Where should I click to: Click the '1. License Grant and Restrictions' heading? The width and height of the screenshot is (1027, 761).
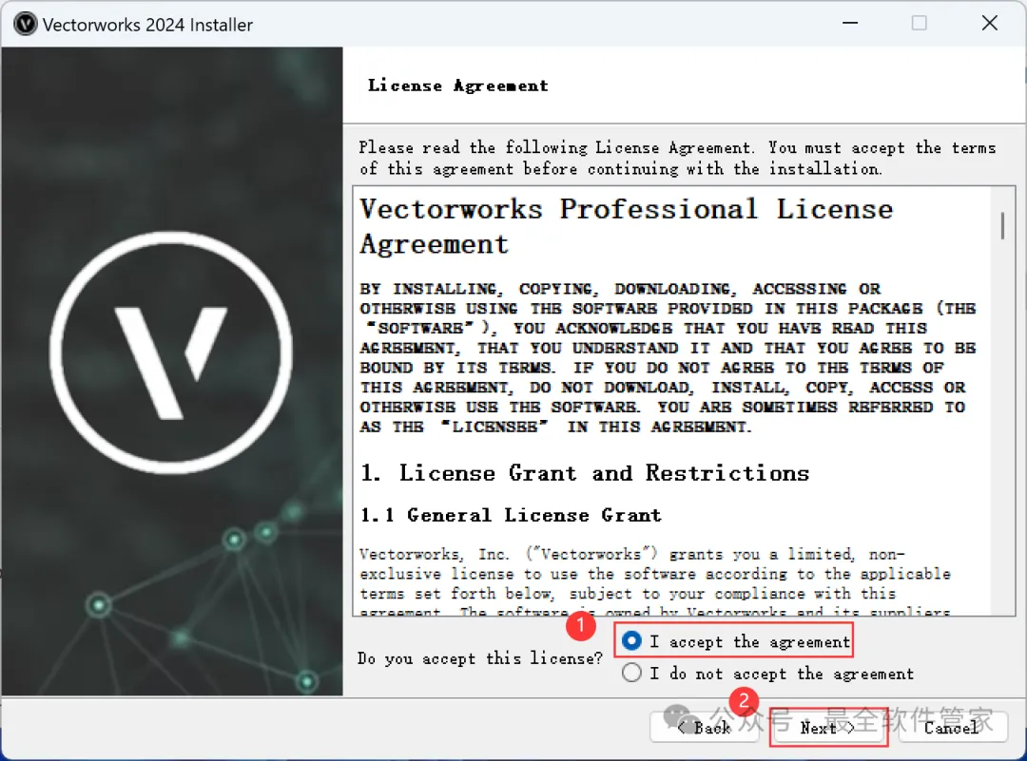click(584, 472)
